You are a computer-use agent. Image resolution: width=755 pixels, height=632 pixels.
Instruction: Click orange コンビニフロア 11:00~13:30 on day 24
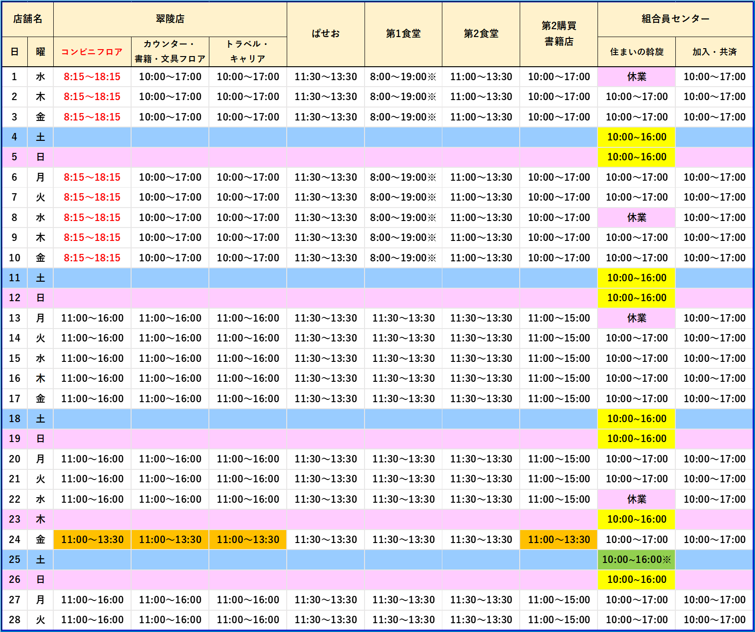(92, 540)
